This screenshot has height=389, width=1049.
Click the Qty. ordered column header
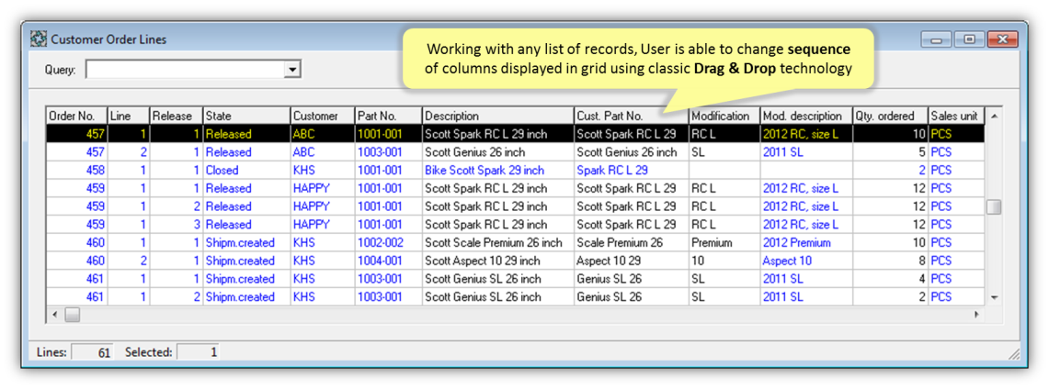click(889, 117)
